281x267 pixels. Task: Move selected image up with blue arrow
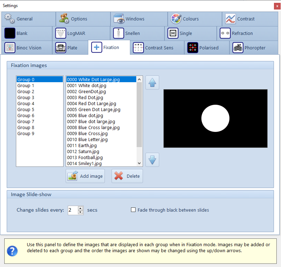pyautogui.click(x=152, y=83)
